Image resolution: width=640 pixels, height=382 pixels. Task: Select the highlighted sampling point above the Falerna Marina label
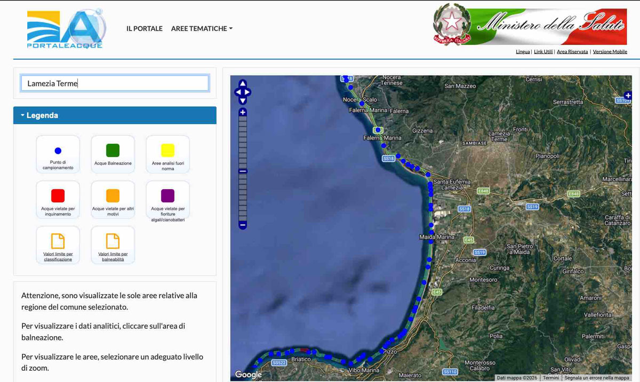[378, 129]
